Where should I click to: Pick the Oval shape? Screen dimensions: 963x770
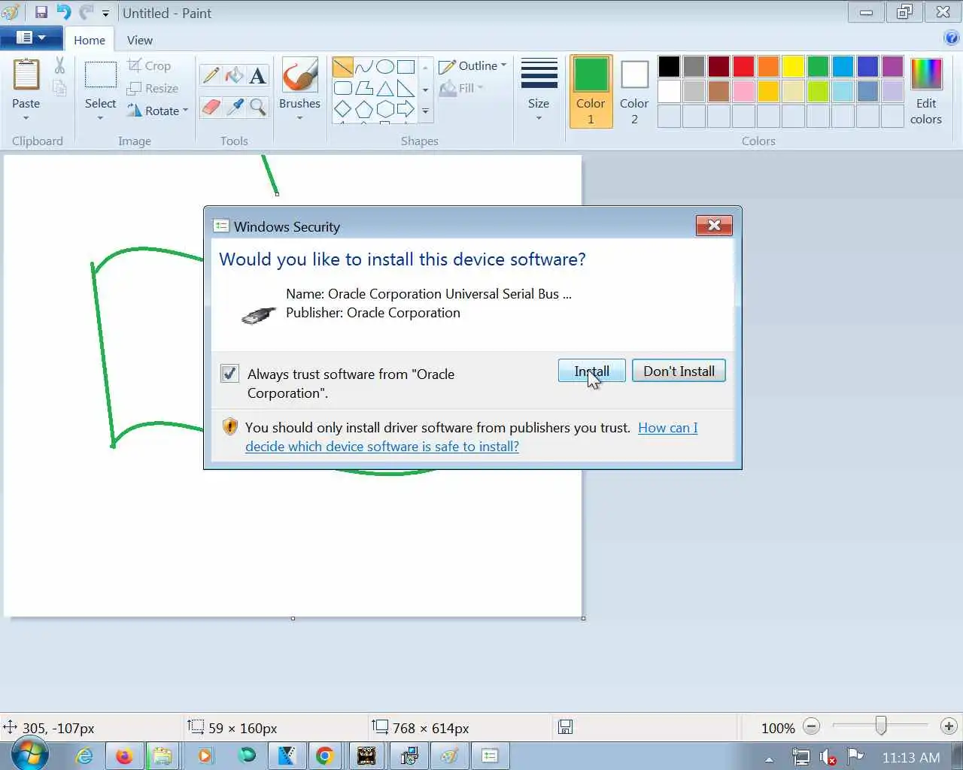(x=384, y=67)
